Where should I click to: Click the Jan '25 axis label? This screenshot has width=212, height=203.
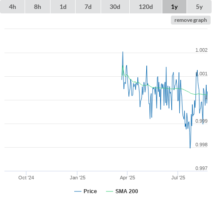click(77, 178)
